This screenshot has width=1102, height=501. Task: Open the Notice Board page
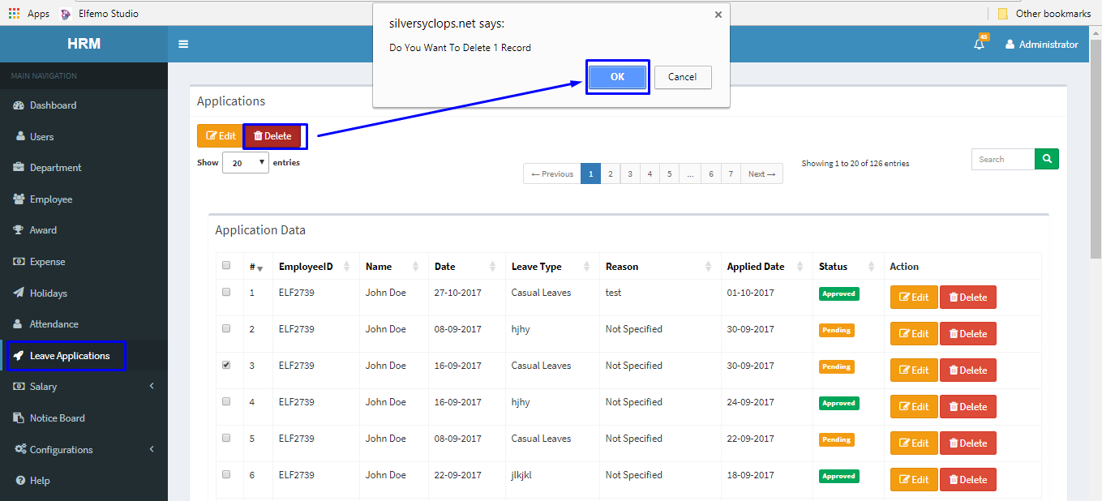pyautogui.click(x=84, y=418)
